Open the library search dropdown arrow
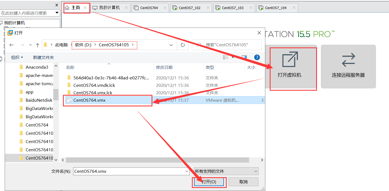Screen dimensions: 389x191 pyautogui.click(x=57, y=13)
